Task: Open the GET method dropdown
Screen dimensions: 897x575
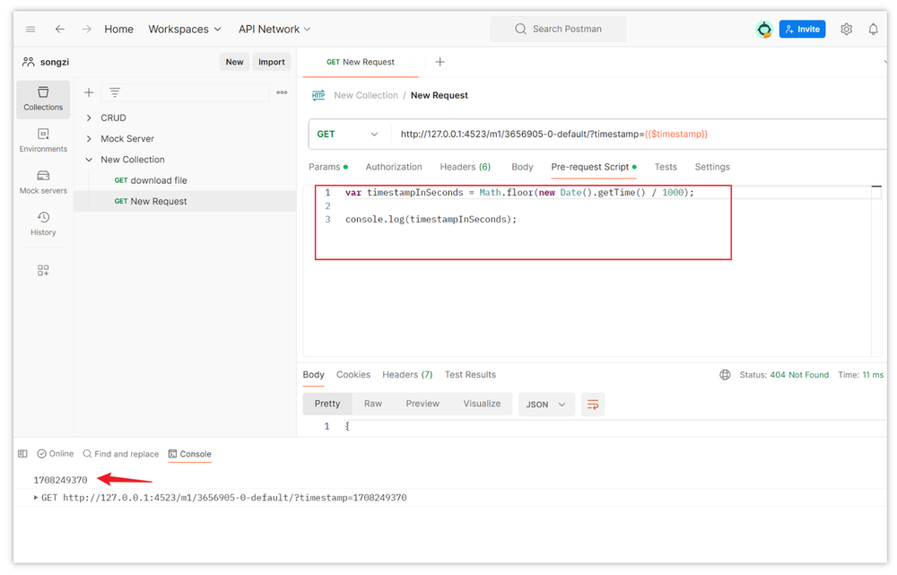Action: pos(348,134)
